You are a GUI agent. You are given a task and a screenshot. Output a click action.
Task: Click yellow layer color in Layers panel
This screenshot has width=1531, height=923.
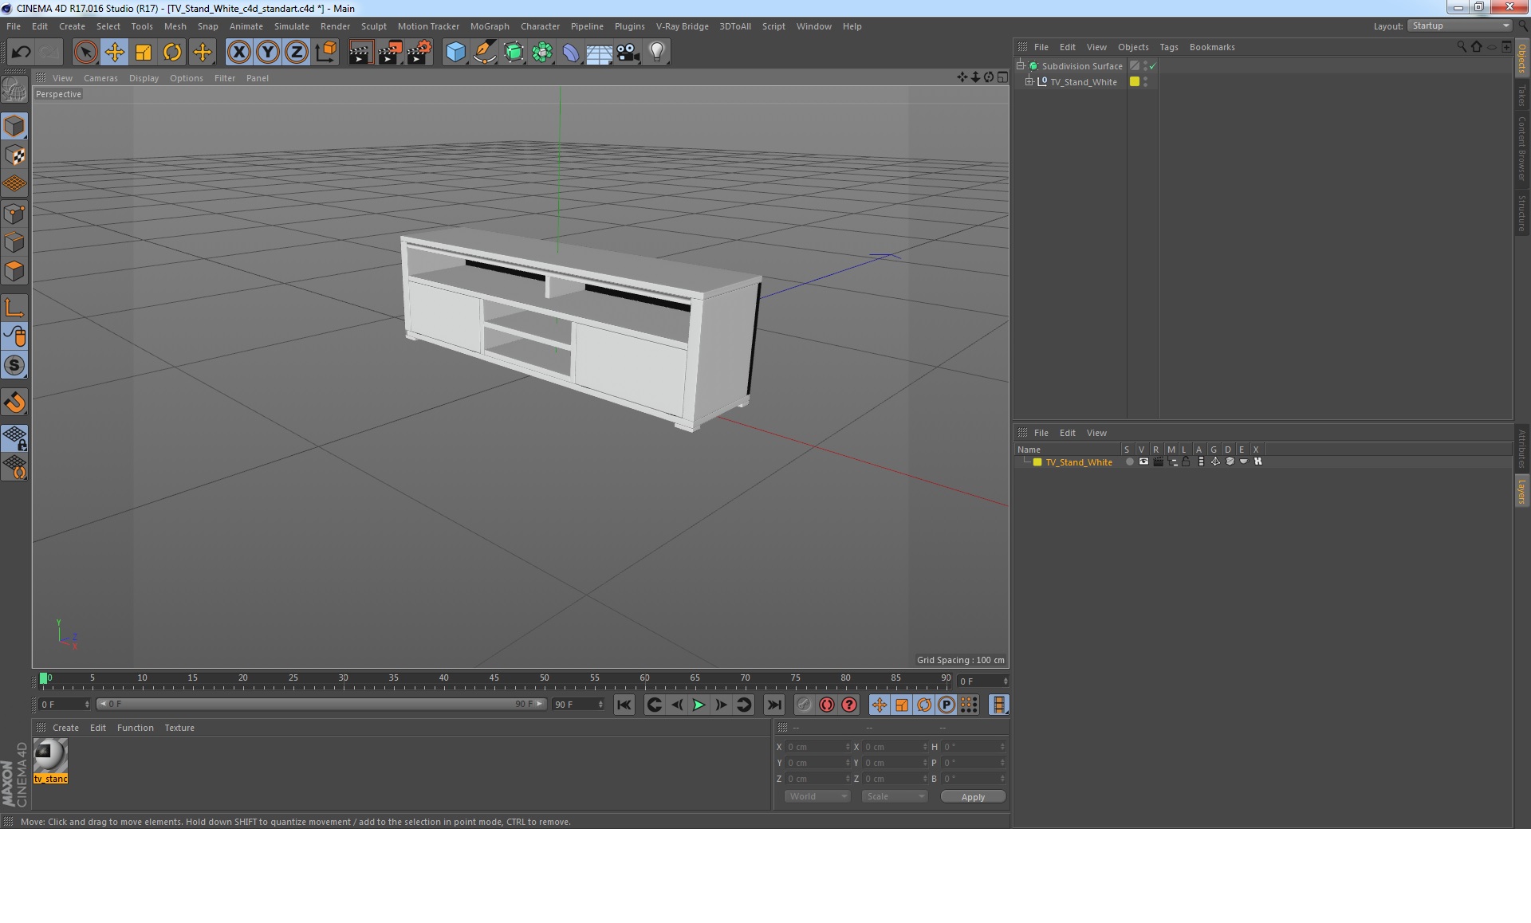click(1037, 462)
